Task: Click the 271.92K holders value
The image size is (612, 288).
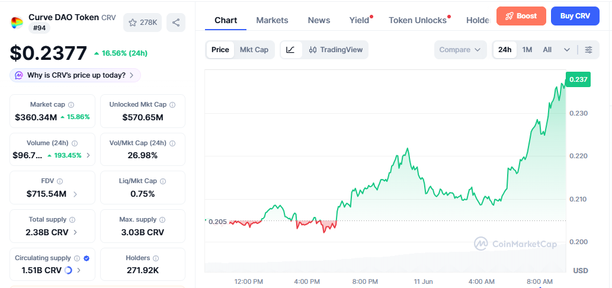Action: tap(142, 270)
